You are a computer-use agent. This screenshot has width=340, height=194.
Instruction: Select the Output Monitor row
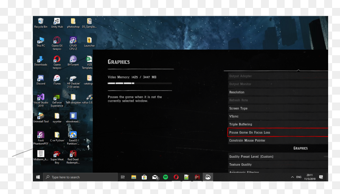click(278, 84)
